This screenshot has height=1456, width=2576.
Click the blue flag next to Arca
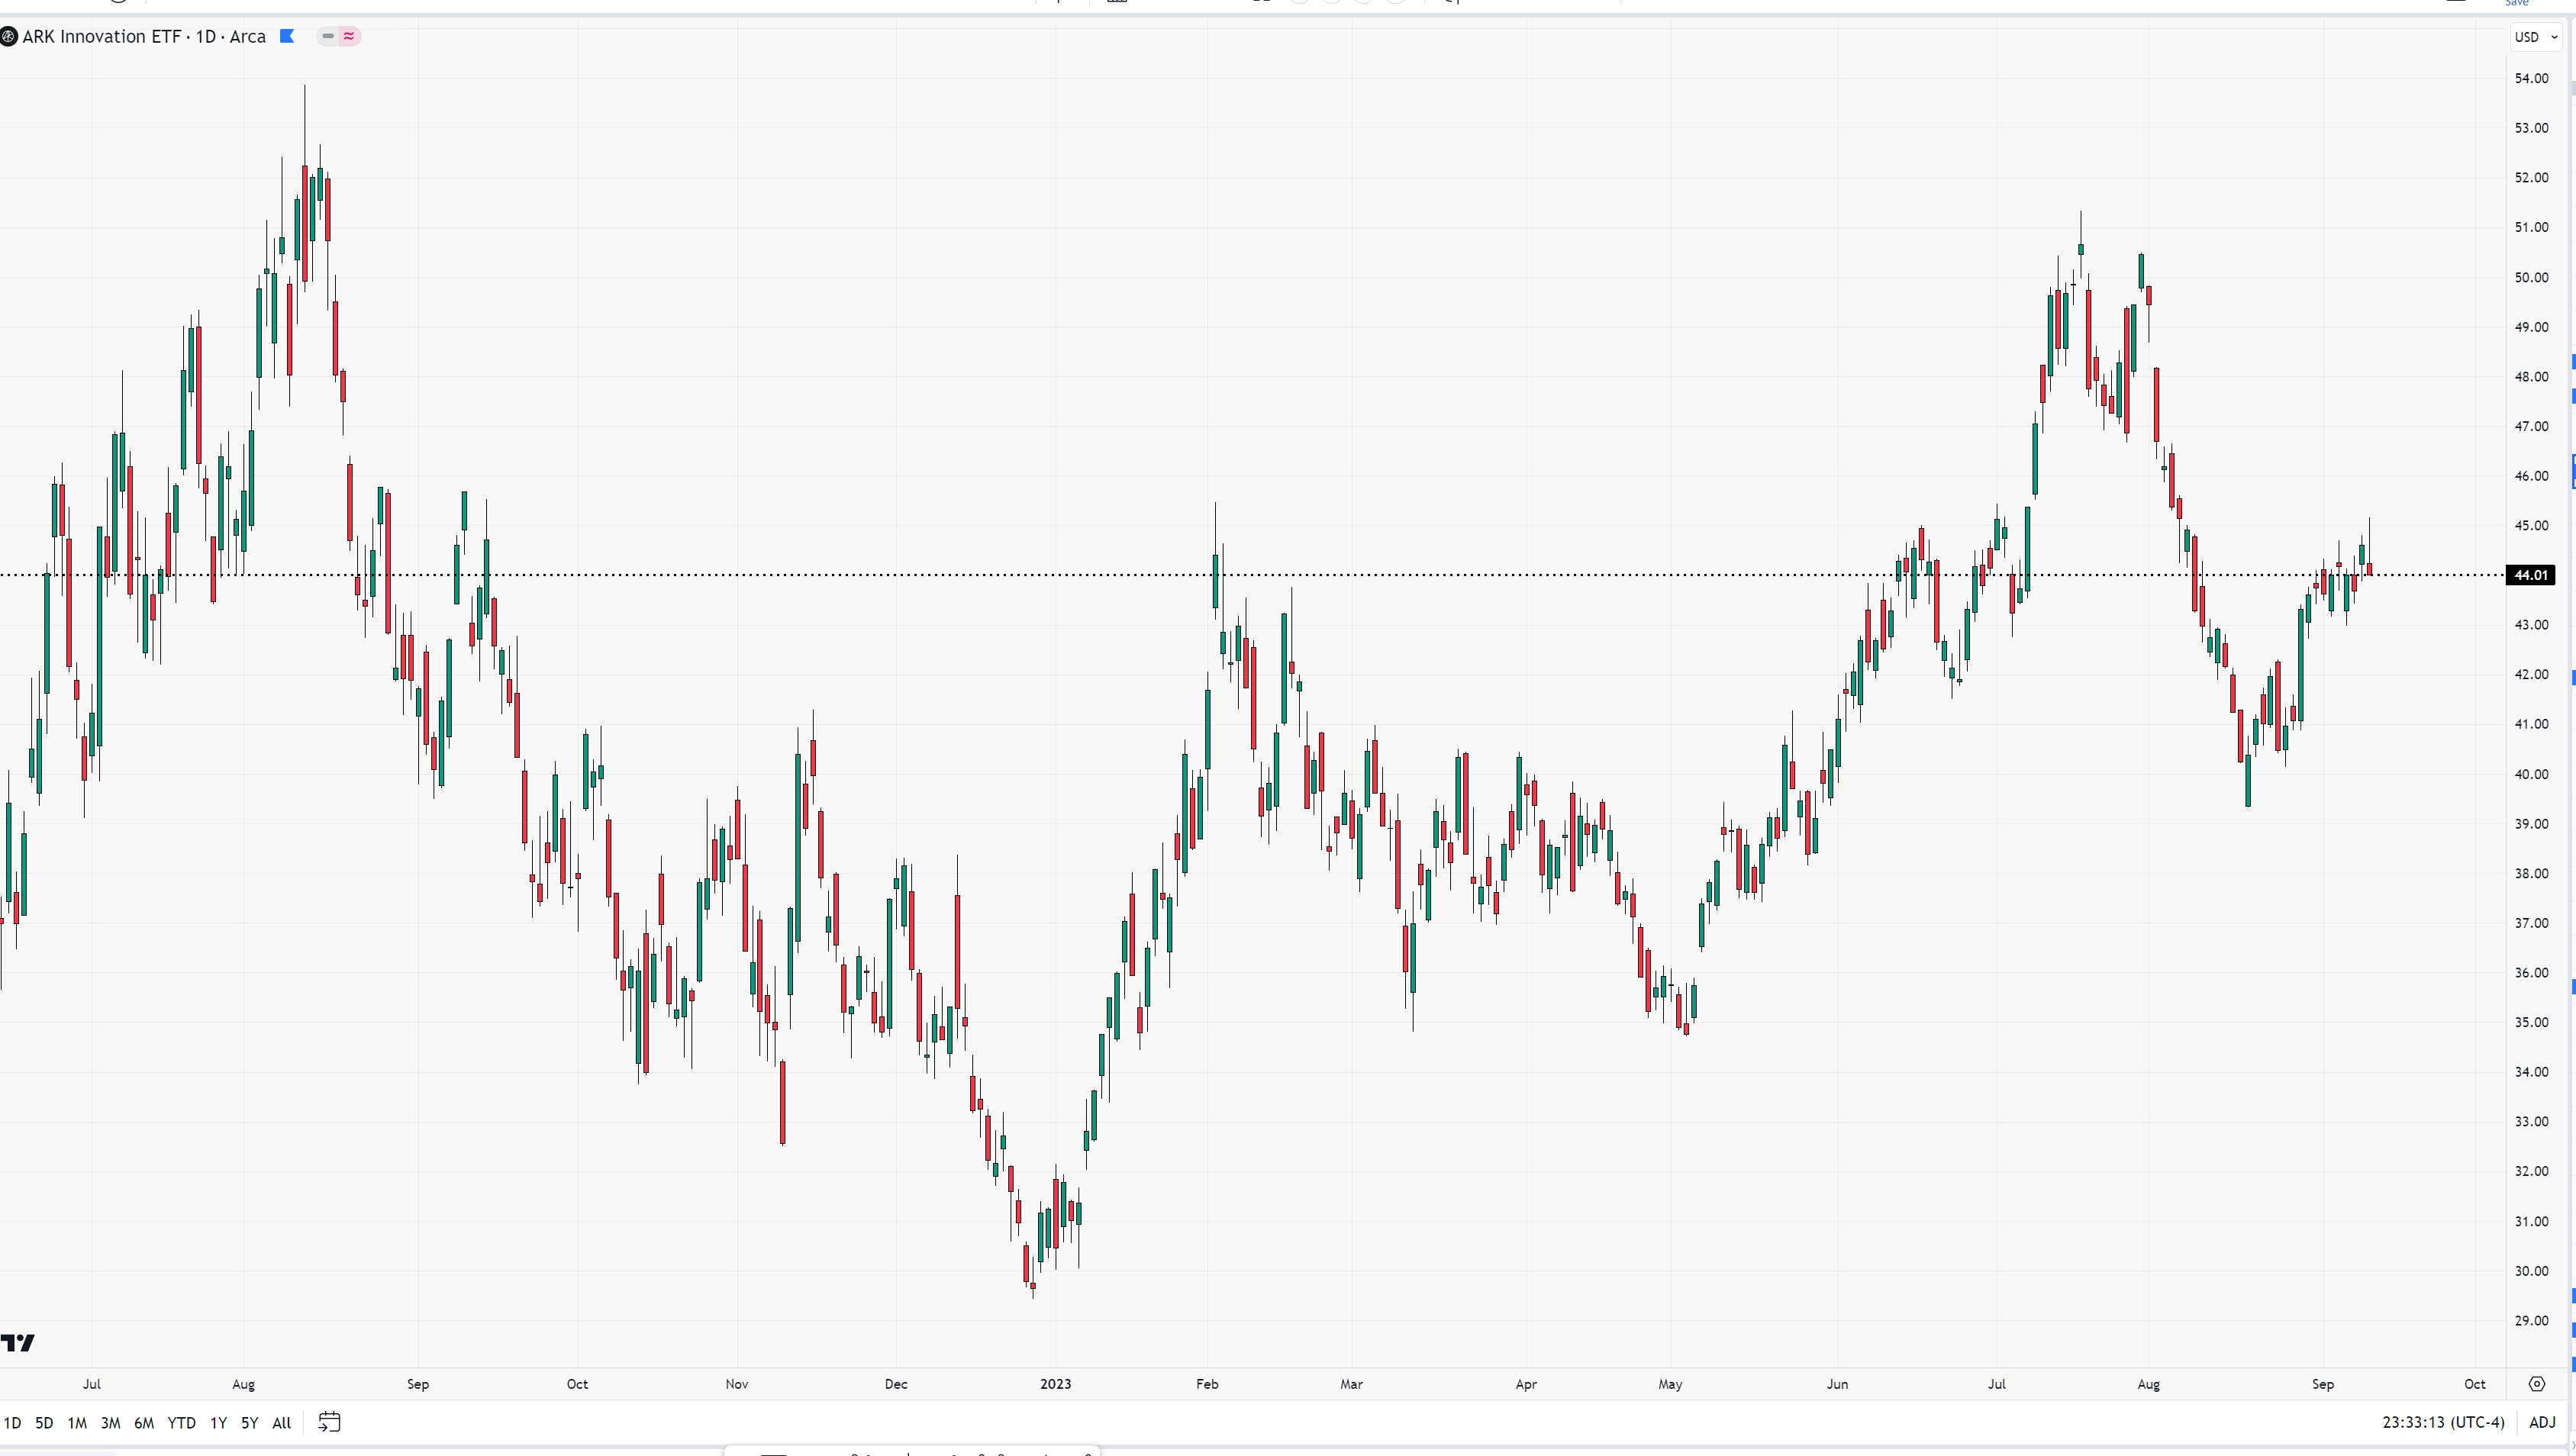pos(287,36)
